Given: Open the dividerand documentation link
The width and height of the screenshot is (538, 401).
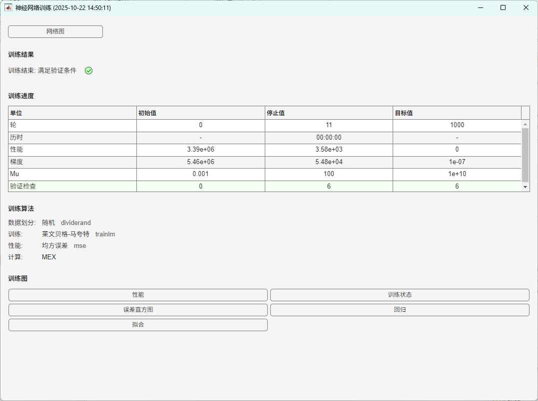Looking at the screenshot, I should click(x=75, y=222).
